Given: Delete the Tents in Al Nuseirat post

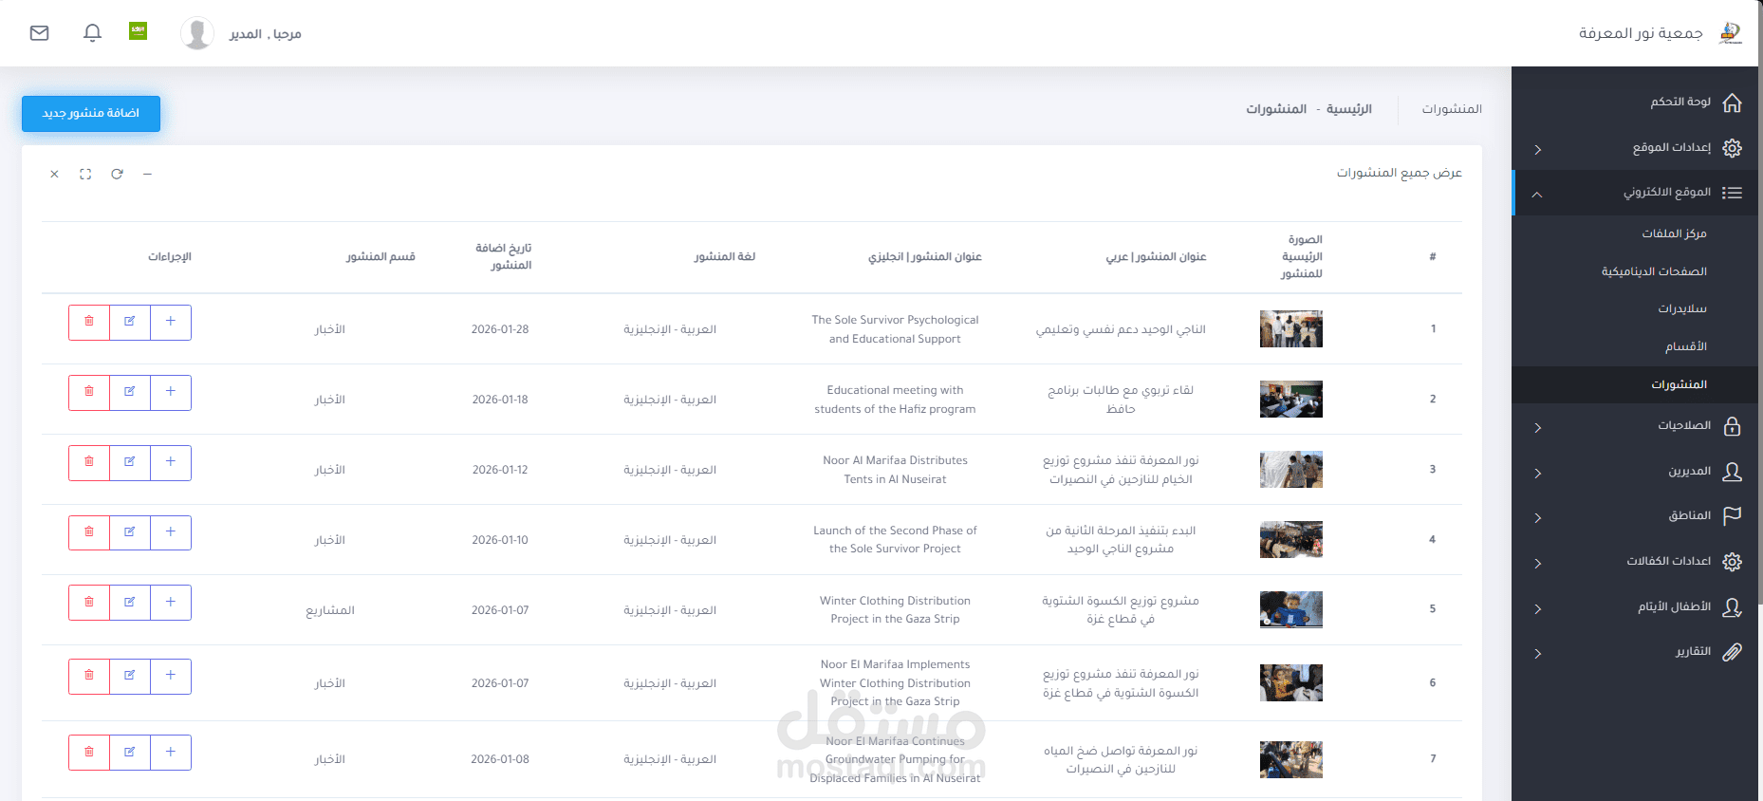Looking at the screenshot, I should (89, 462).
